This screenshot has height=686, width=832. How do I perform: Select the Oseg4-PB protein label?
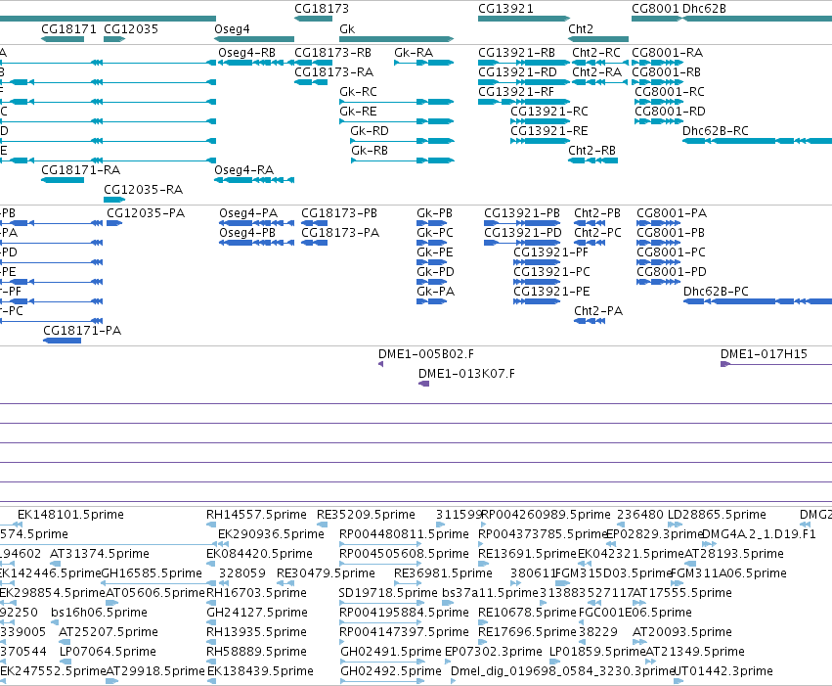[x=247, y=233]
